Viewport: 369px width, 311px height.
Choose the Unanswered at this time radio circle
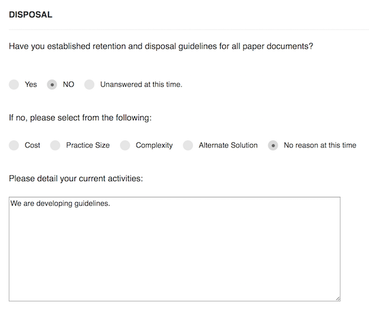[x=89, y=84]
